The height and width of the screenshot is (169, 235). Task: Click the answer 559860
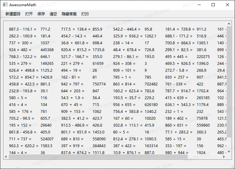(203, 125)
